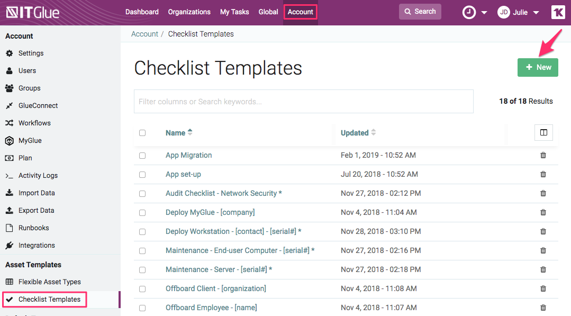Toggle the select-all checkbox in header

coord(142,133)
